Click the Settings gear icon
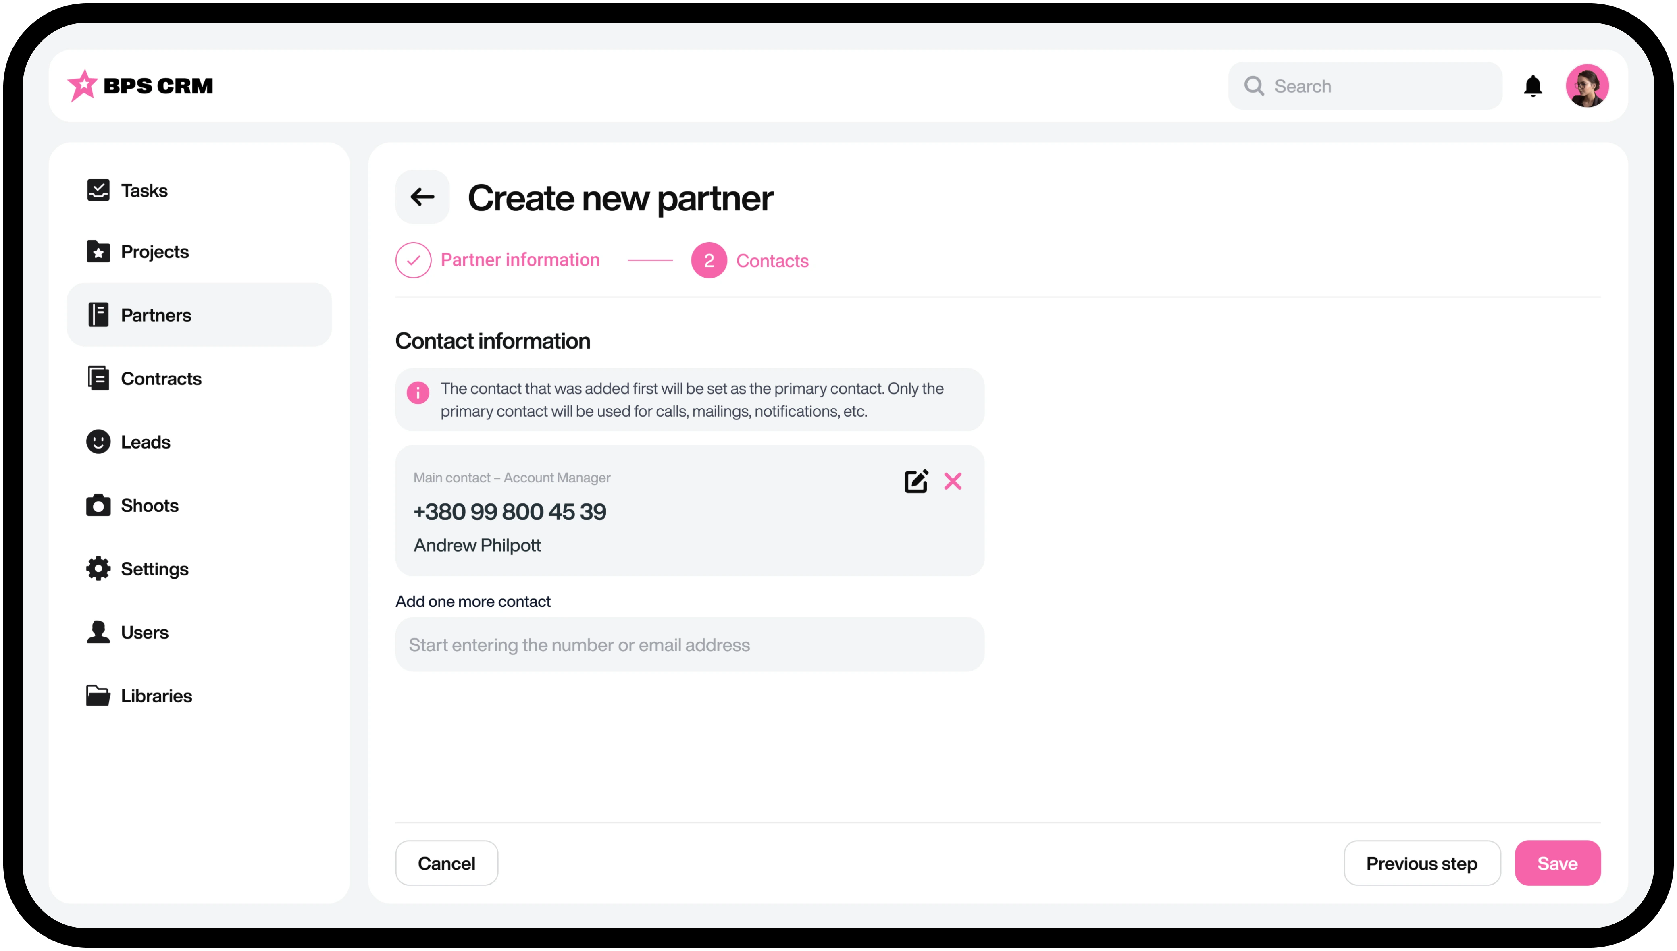Viewport: 1677px width, 951px height. click(x=98, y=568)
